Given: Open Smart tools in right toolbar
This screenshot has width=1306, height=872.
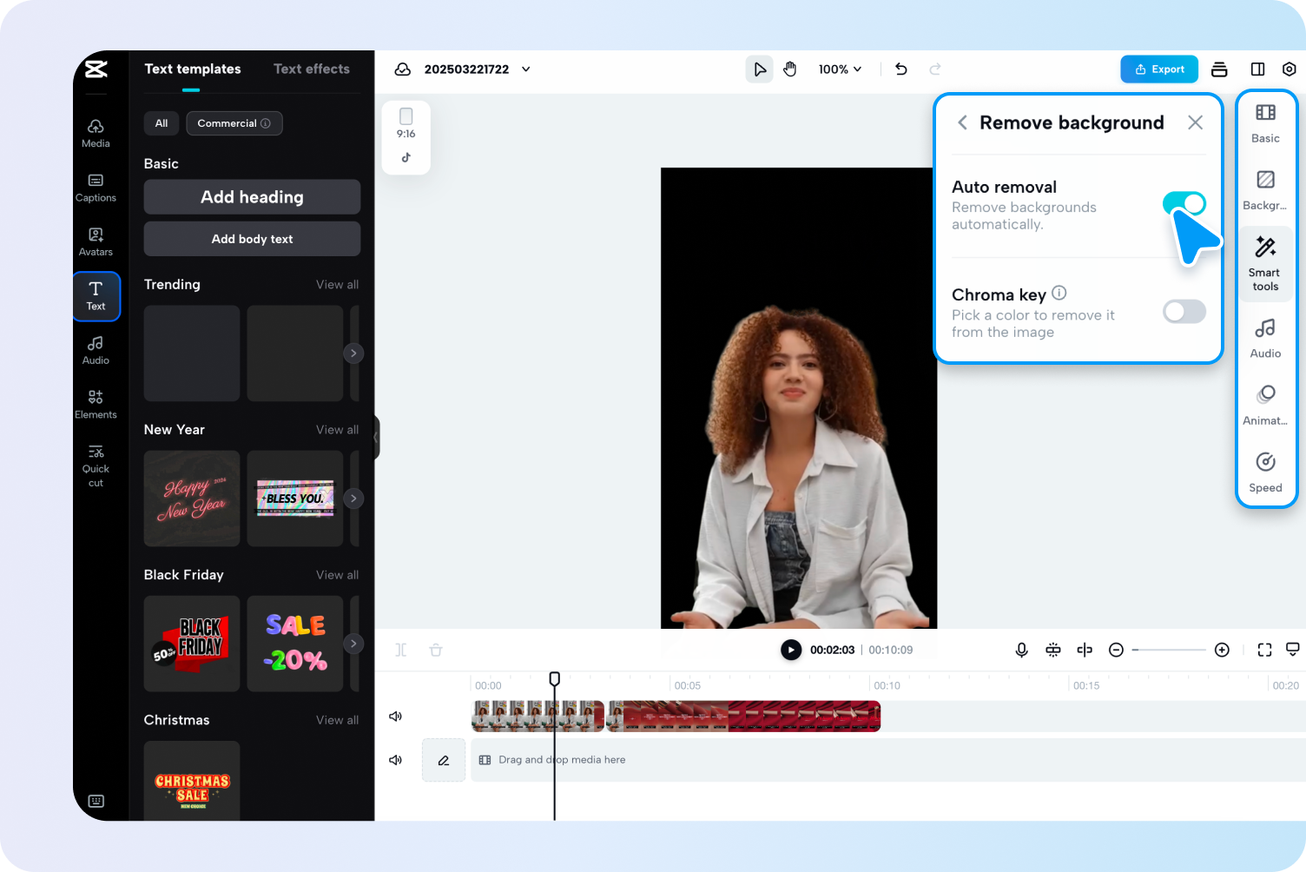Looking at the screenshot, I should (x=1265, y=263).
